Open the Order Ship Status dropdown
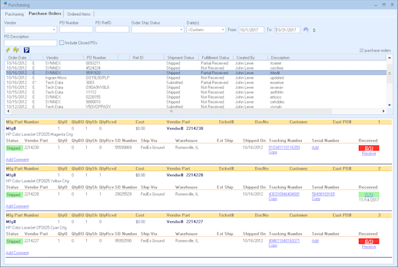This screenshot has width=398, height=267. click(x=181, y=30)
